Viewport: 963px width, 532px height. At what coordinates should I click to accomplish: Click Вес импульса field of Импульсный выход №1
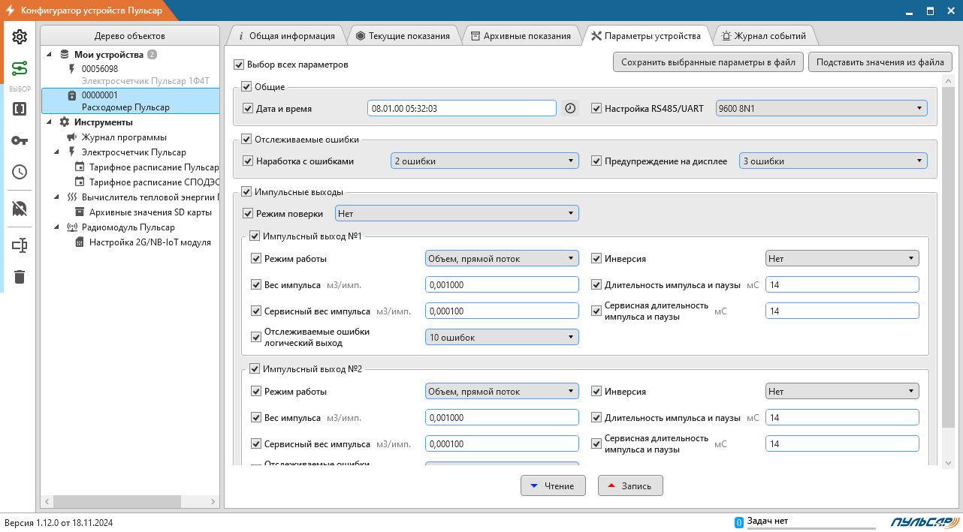pos(502,284)
